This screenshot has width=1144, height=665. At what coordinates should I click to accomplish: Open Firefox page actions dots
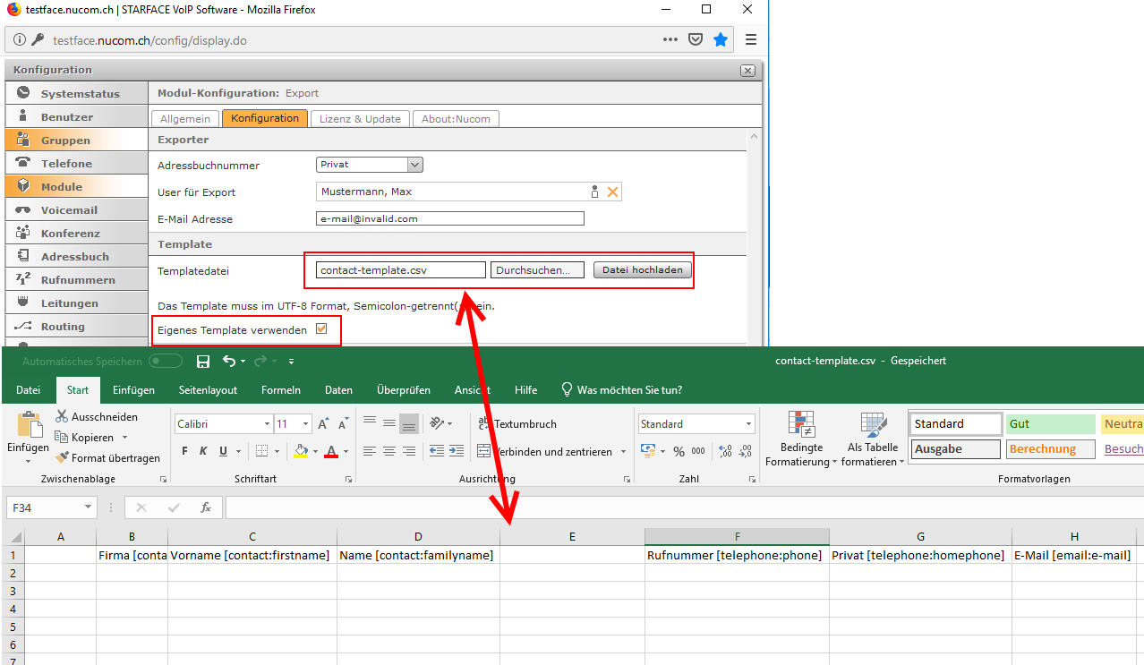[670, 39]
